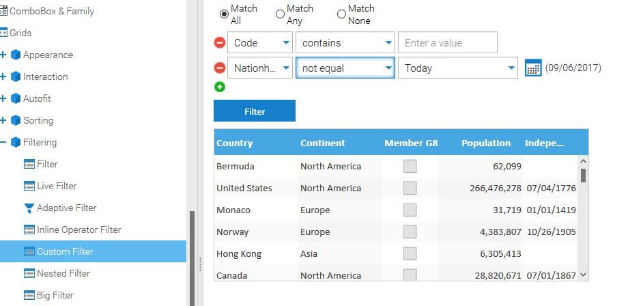Add a new filter condition
This screenshot has width=628, height=306.
click(x=220, y=87)
